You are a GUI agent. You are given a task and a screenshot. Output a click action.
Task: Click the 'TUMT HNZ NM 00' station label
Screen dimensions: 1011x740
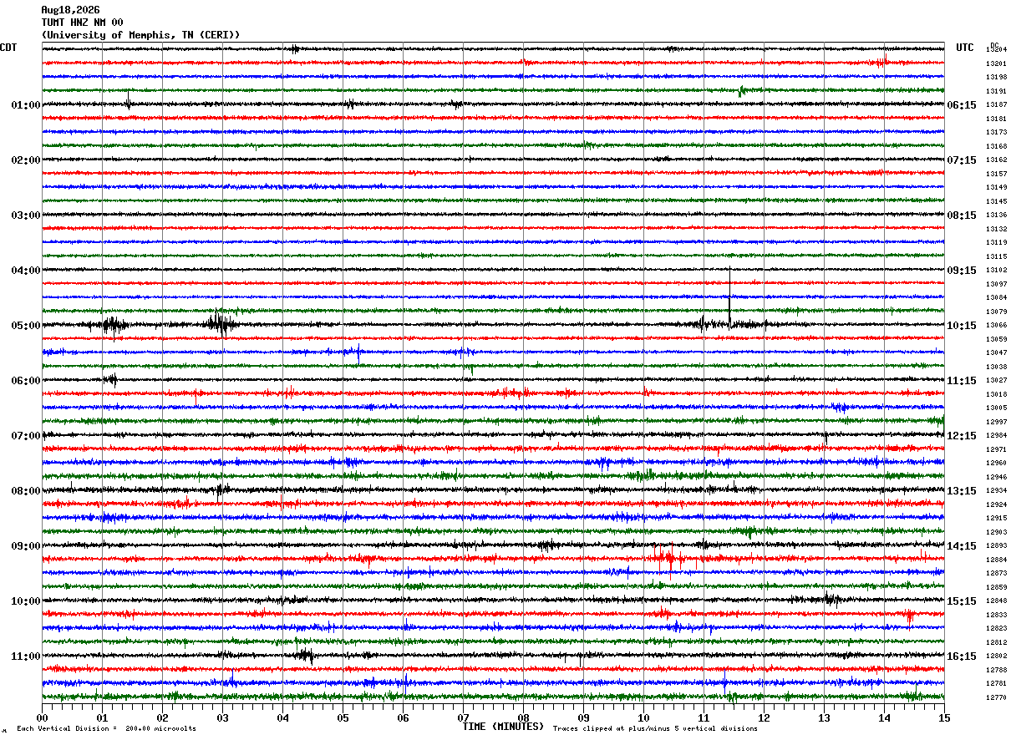pyautogui.click(x=82, y=23)
